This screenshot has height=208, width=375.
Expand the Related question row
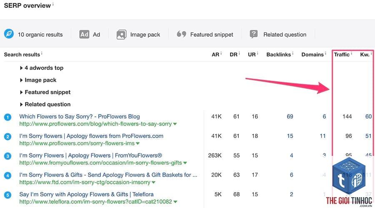pyautogui.click(x=45, y=104)
